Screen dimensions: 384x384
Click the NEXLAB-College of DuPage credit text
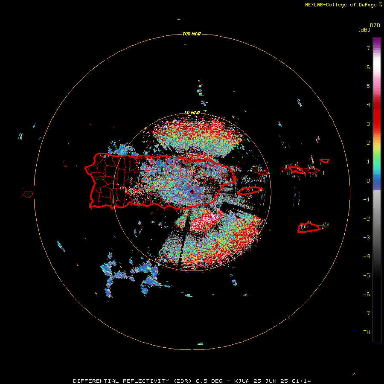pos(341,5)
